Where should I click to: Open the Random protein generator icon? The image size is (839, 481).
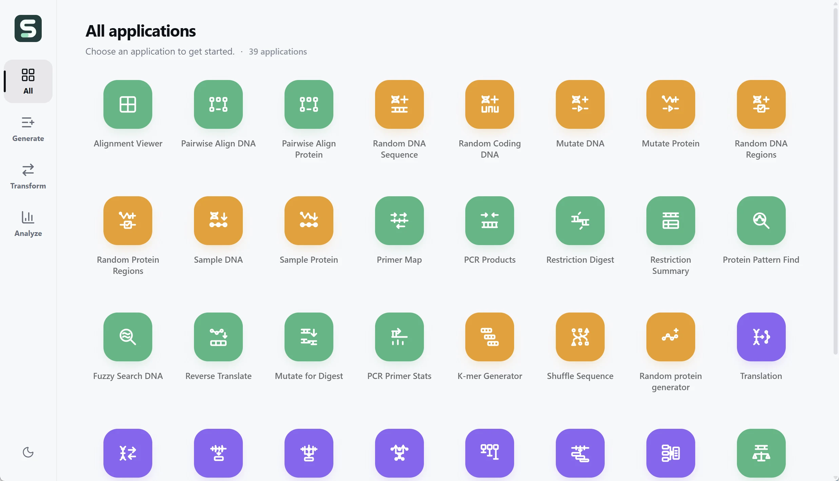pyautogui.click(x=671, y=337)
